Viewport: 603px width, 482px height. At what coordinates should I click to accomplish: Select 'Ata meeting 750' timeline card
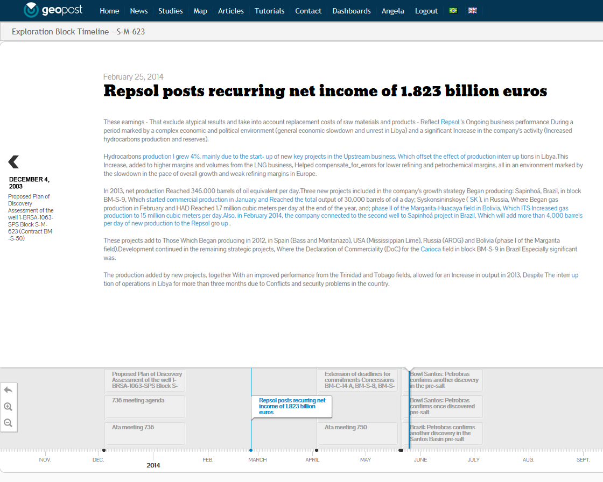(357, 433)
